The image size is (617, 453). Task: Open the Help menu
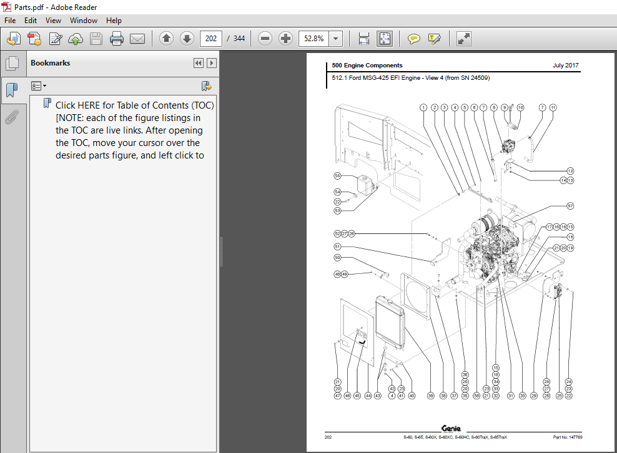(x=114, y=21)
